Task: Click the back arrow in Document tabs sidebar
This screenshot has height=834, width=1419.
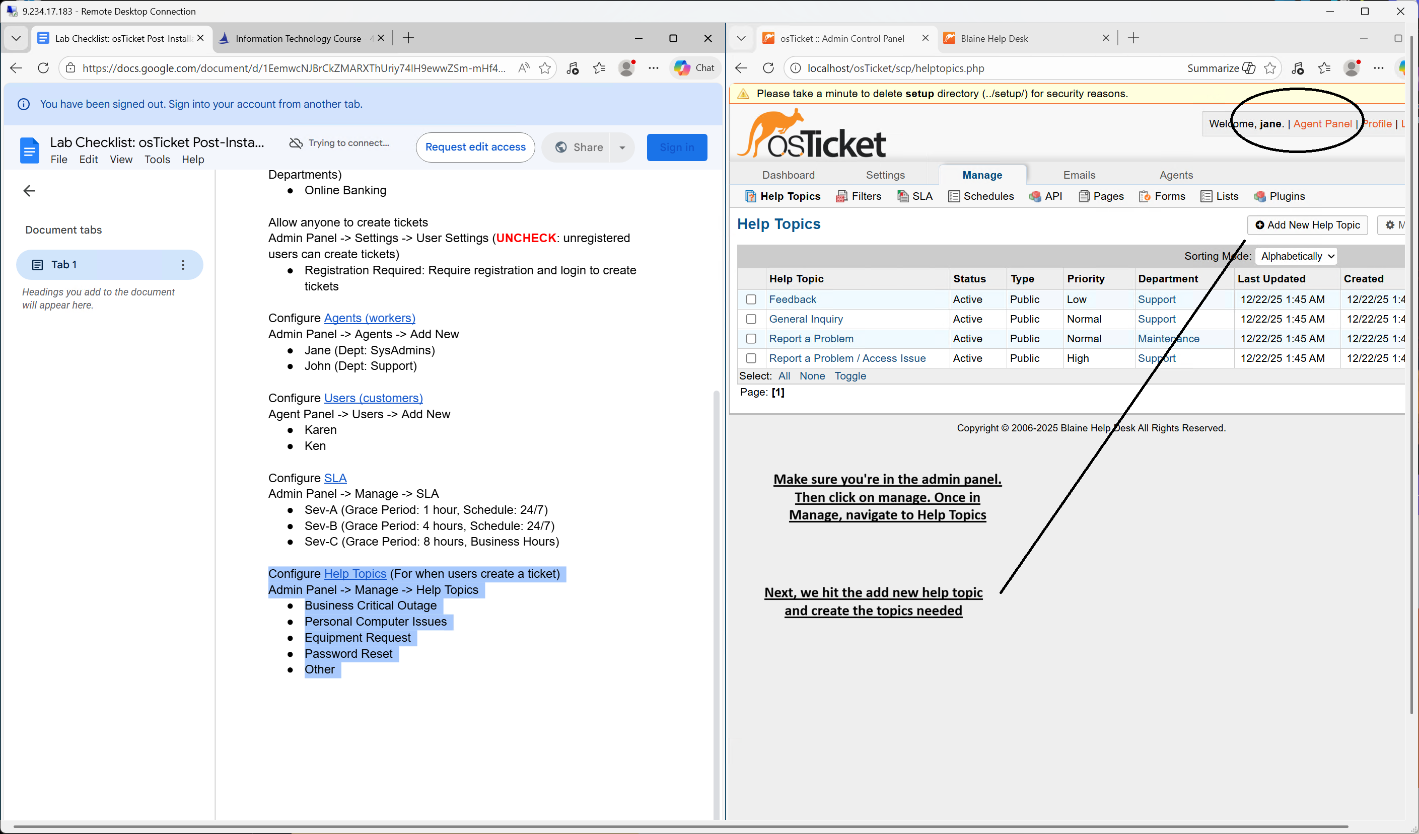Action: pos(29,191)
